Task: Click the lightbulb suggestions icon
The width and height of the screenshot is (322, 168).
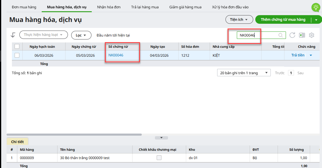Action: coord(315,7)
